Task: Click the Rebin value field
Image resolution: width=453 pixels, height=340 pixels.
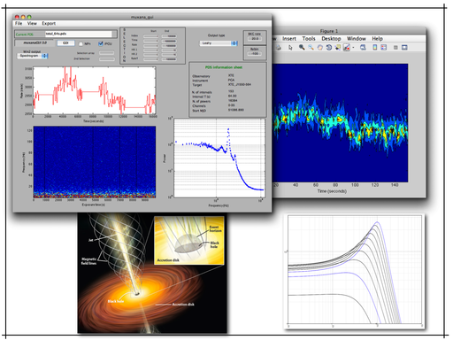Action: (255, 54)
